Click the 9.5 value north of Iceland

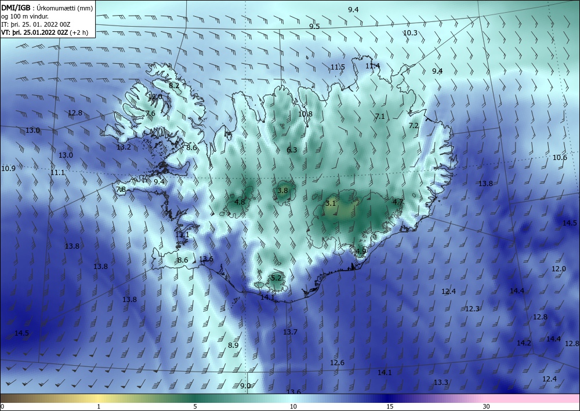point(314,26)
